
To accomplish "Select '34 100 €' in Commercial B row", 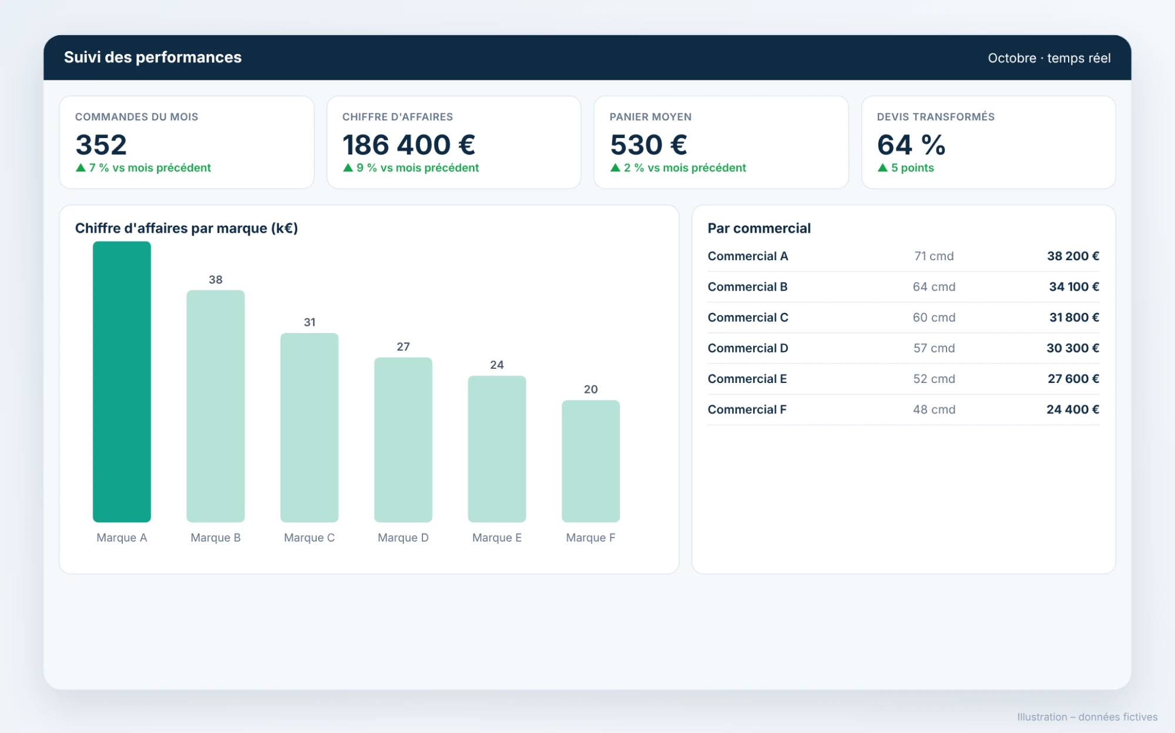I will (x=1074, y=287).
